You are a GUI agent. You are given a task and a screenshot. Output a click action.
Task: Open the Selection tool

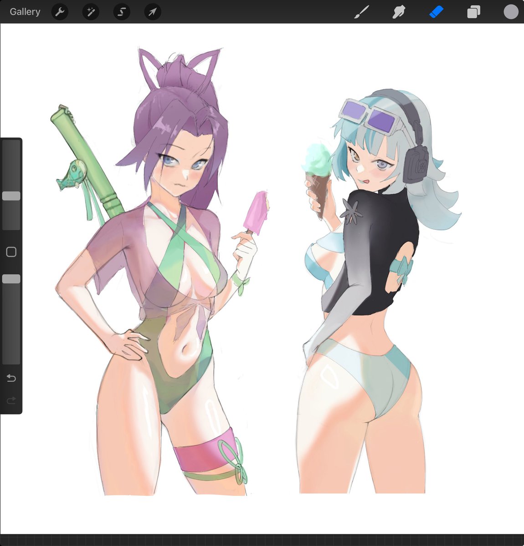pos(121,12)
